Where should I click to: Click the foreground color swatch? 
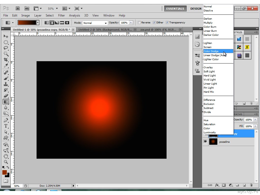click(4, 172)
